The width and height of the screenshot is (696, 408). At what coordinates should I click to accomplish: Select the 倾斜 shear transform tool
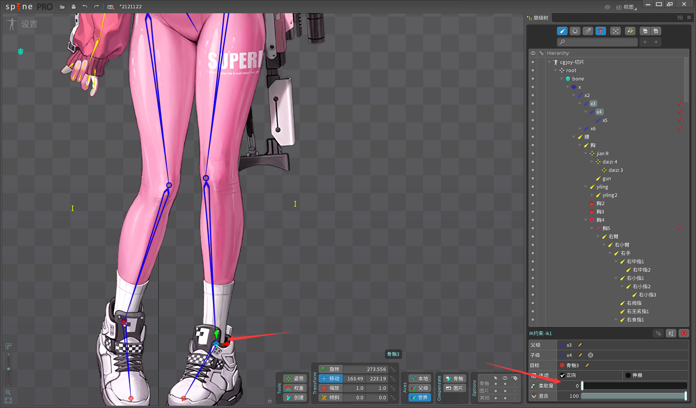(x=331, y=397)
